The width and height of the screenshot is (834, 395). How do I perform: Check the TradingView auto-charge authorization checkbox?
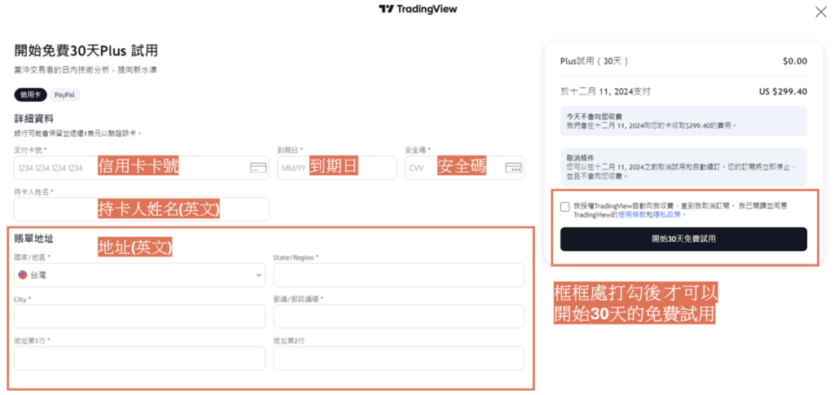pyautogui.click(x=565, y=207)
